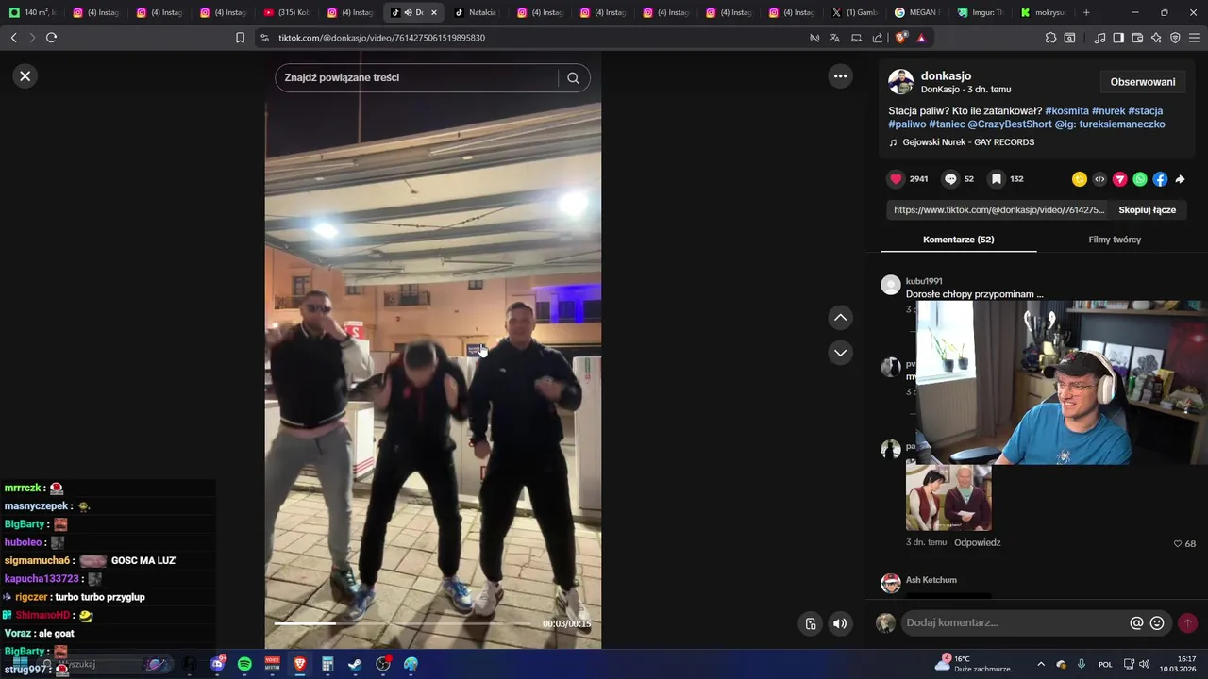The height and width of the screenshot is (679, 1208).
Task: Seek on the video progress bar
Action: click(x=403, y=623)
